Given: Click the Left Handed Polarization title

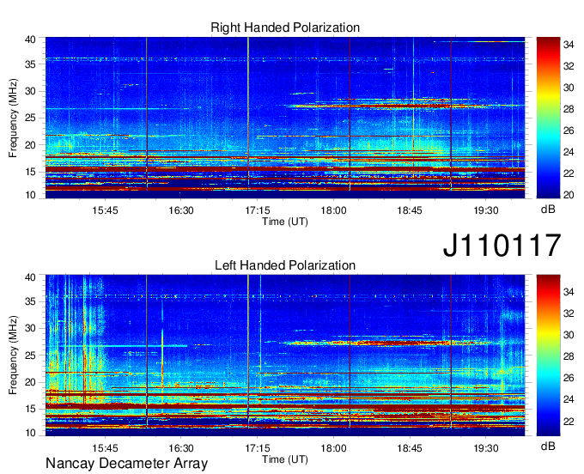Looking at the screenshot, I should 285,265.
